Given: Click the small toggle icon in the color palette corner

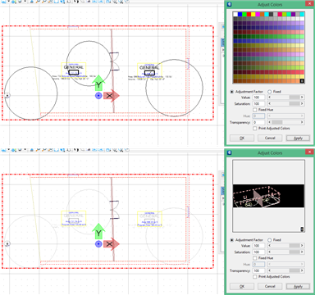Looking at the screenshot, I should pos(302,81).
